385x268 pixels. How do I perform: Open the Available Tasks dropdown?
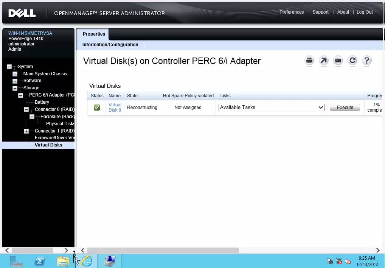pos(271,108)
